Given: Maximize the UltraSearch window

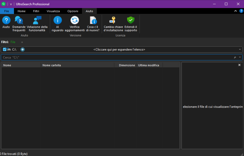Looking at the screenshot, I should click(x=226, y=4).
